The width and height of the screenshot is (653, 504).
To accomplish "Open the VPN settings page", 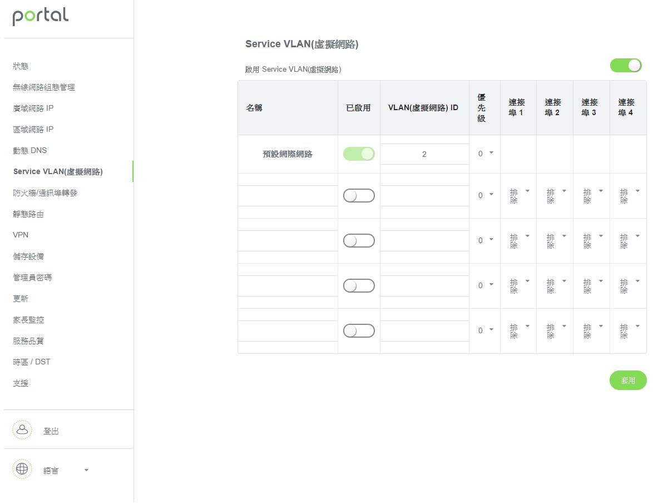I will [21, 235].
